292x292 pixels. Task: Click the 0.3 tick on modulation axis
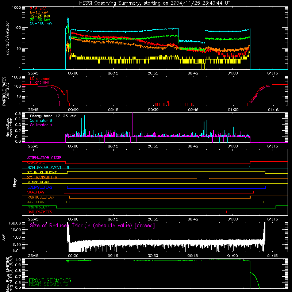click(18, 124)
